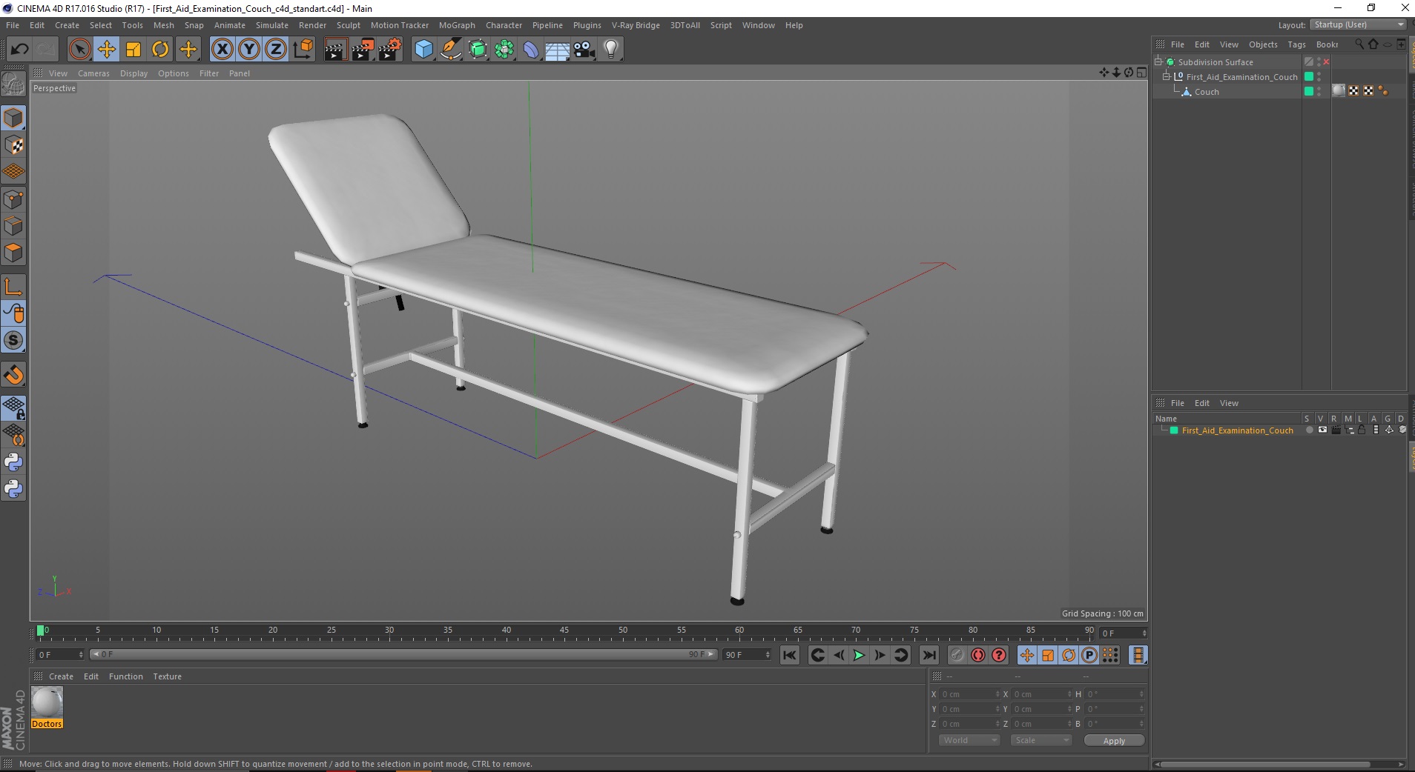Screen dimensions: 1415x772
Task: Open the deformer Bend icon
Action: (532, 50)
